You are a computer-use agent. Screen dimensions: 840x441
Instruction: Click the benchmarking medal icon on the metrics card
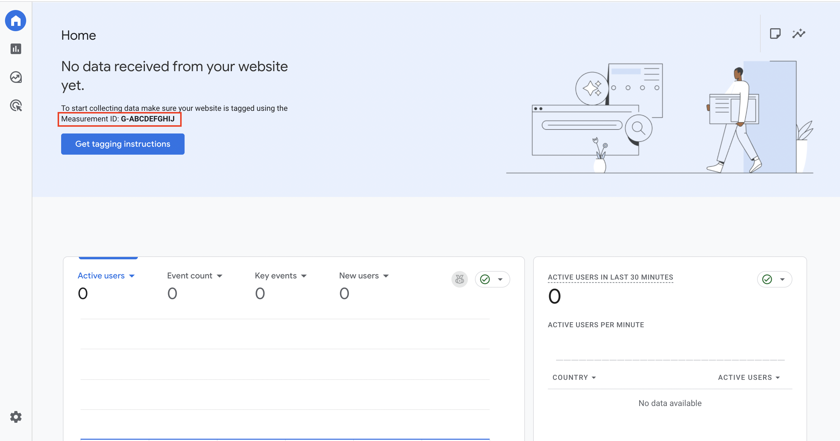(459, 279)
